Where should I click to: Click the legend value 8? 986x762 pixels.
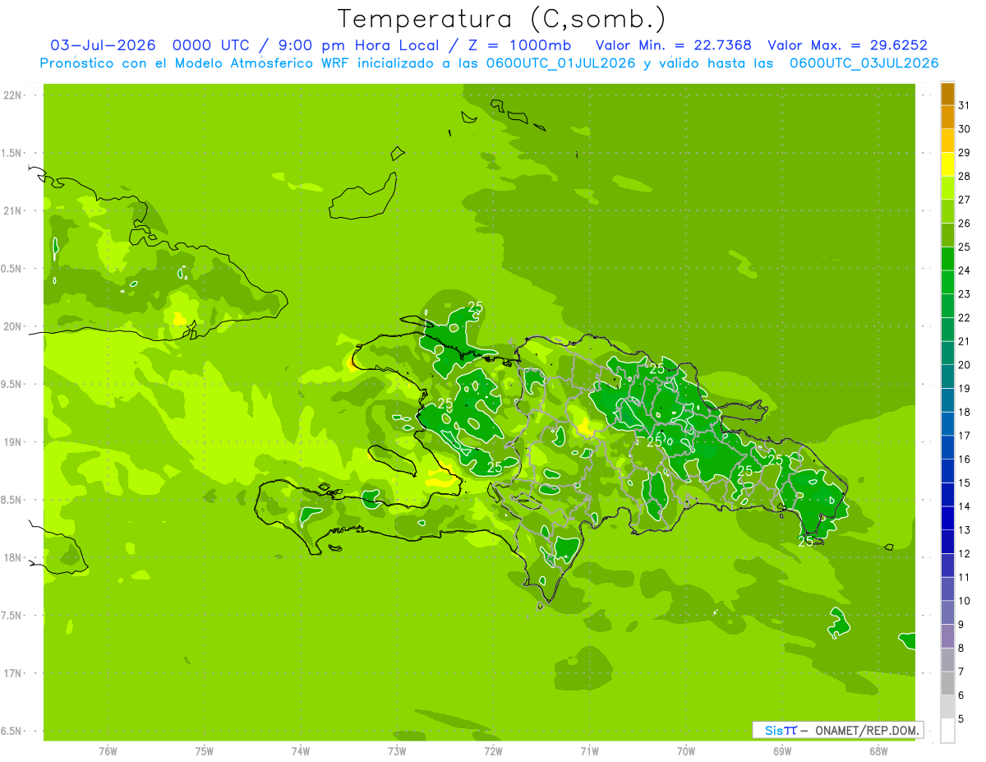[961, 648]
